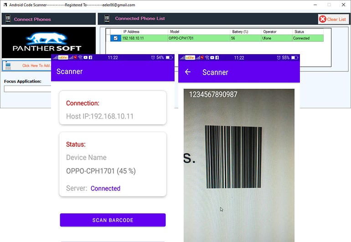Tap back arrow in right Scanner screen

click(x=188, y=72)
